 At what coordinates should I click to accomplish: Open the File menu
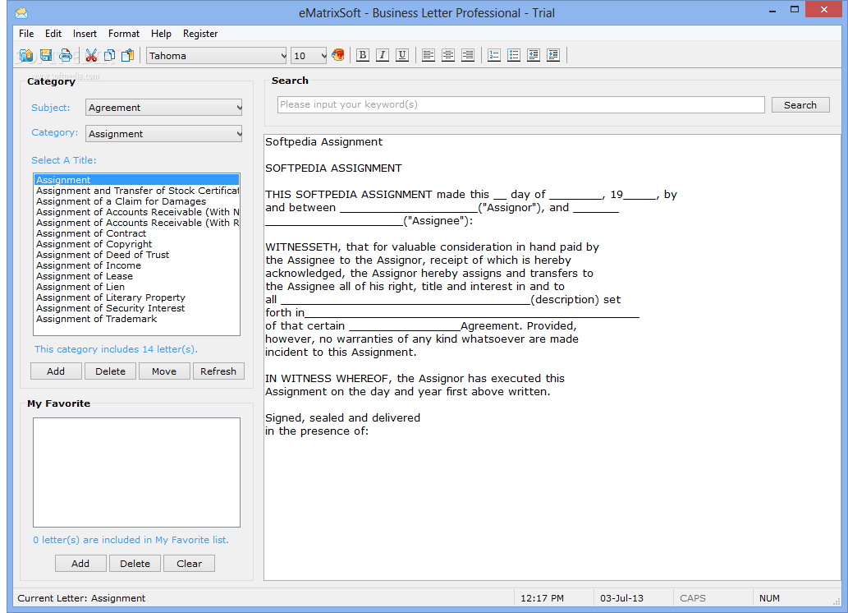tap(26, 34)
